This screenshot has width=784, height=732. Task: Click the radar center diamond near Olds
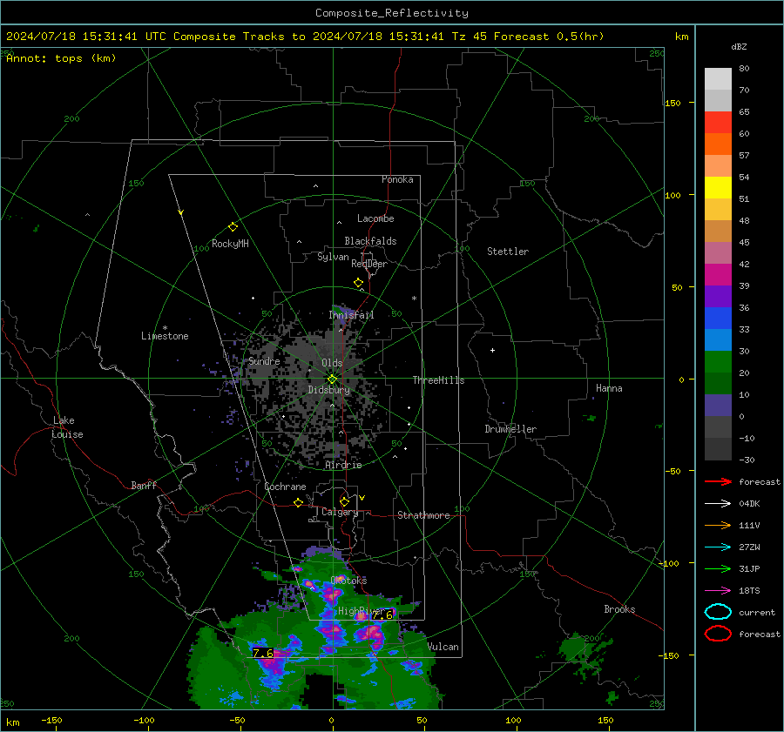click(332, 379)
